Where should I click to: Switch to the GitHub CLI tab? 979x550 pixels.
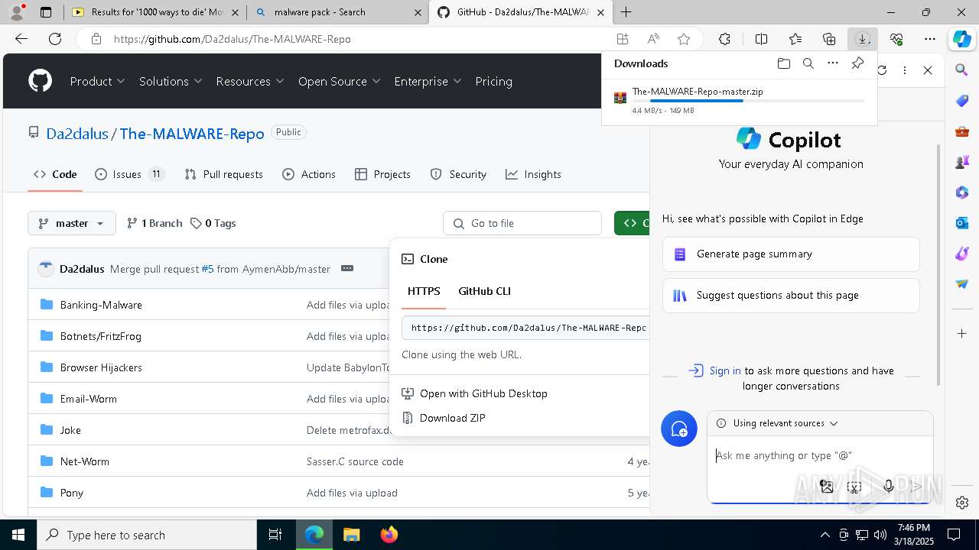[x=484, y=291]
